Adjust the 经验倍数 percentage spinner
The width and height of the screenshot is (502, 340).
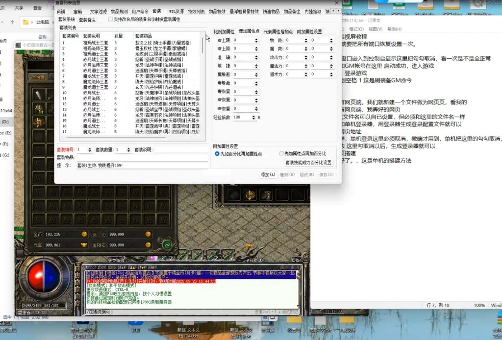coord(253,118)
